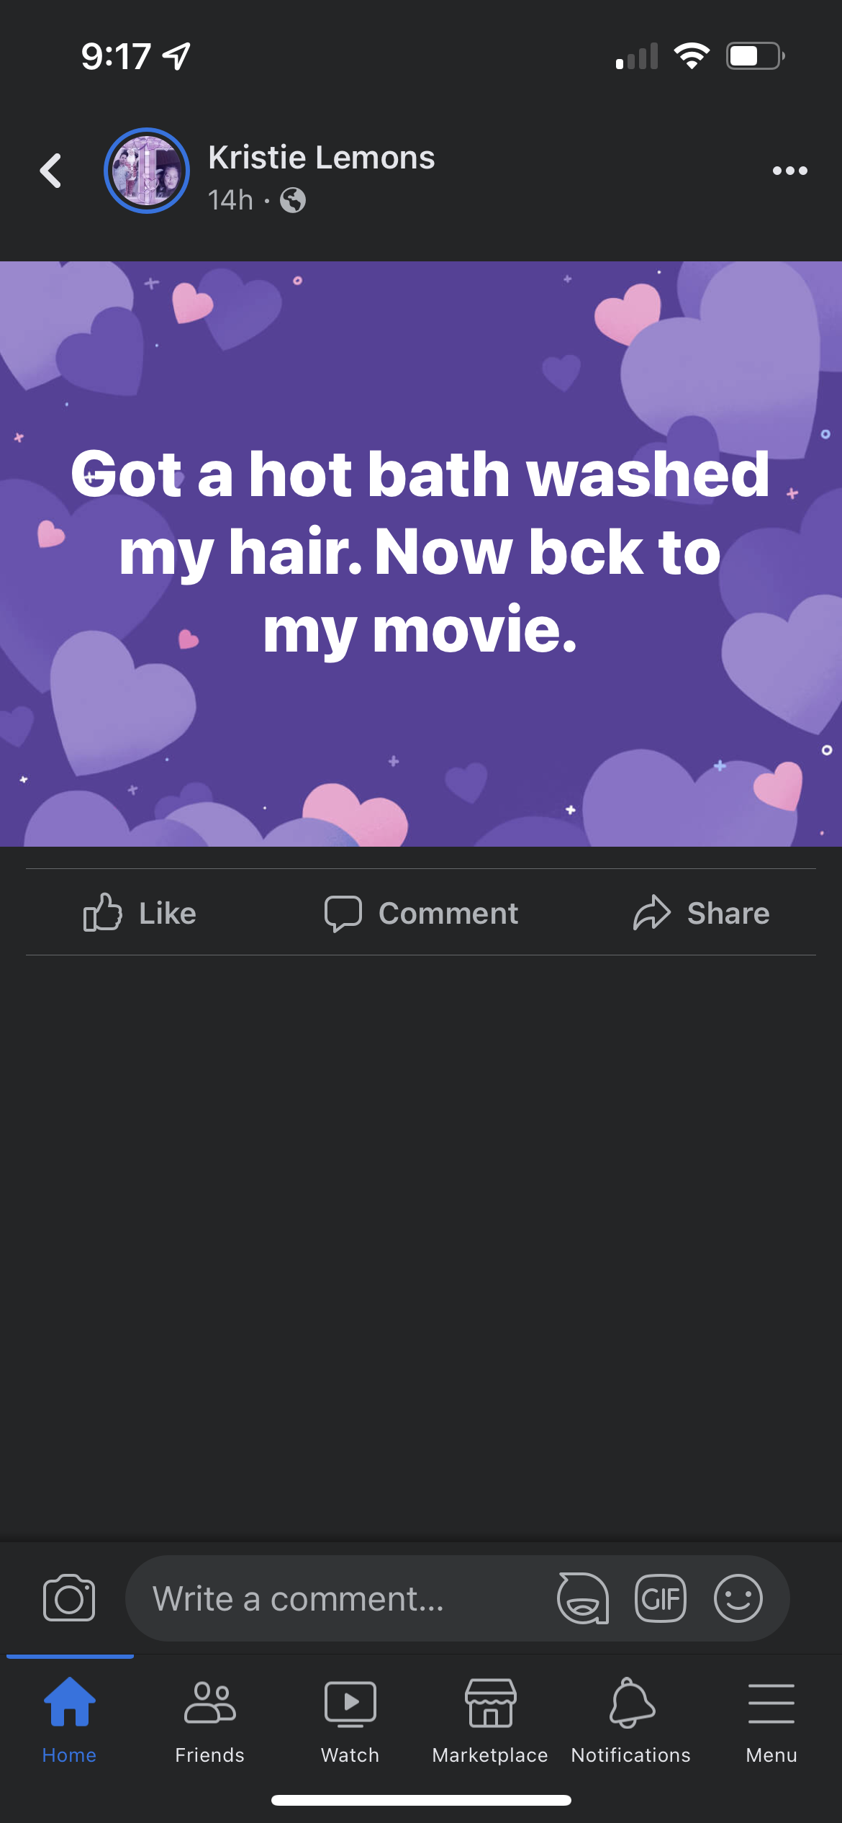Tap the Comment button
This screenshot has width=842, height=1823.
(421, 912)
